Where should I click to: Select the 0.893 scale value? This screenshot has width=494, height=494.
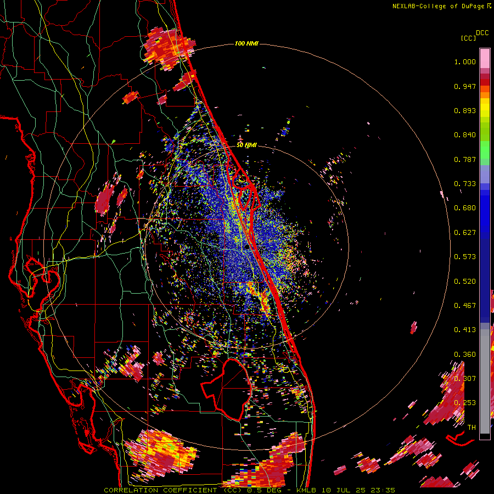coord(465,110)
